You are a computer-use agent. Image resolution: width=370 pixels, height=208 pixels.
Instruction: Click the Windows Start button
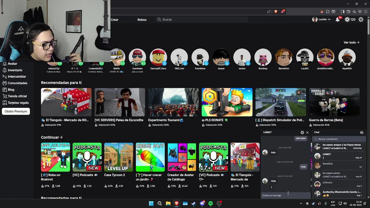tap(151, 203)
